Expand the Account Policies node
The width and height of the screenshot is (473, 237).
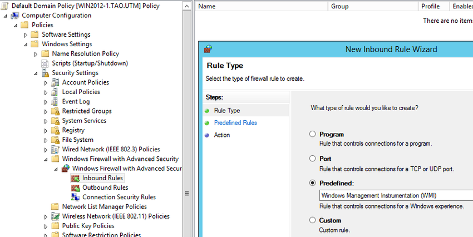[x=46, y=83]
